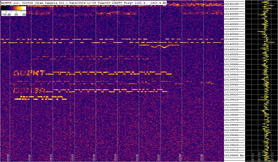Click the 03:06 time axis label
Screen dimensions: 278x162
(x=137, y=157)
